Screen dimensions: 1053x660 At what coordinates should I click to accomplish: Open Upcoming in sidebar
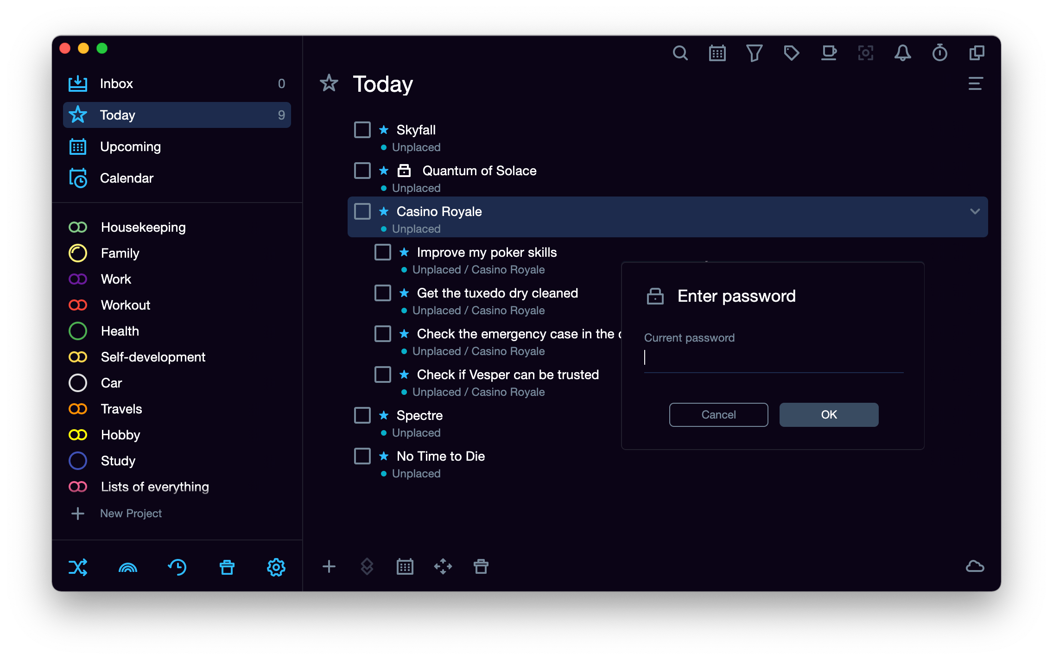pos(177,146)
